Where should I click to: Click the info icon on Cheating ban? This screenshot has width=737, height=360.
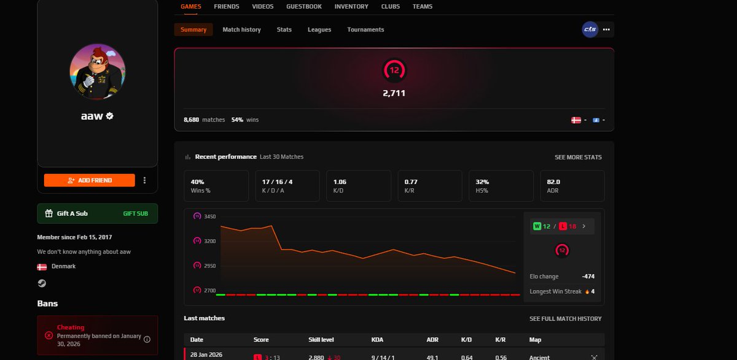pyautogui.click(x=147, y=339)
